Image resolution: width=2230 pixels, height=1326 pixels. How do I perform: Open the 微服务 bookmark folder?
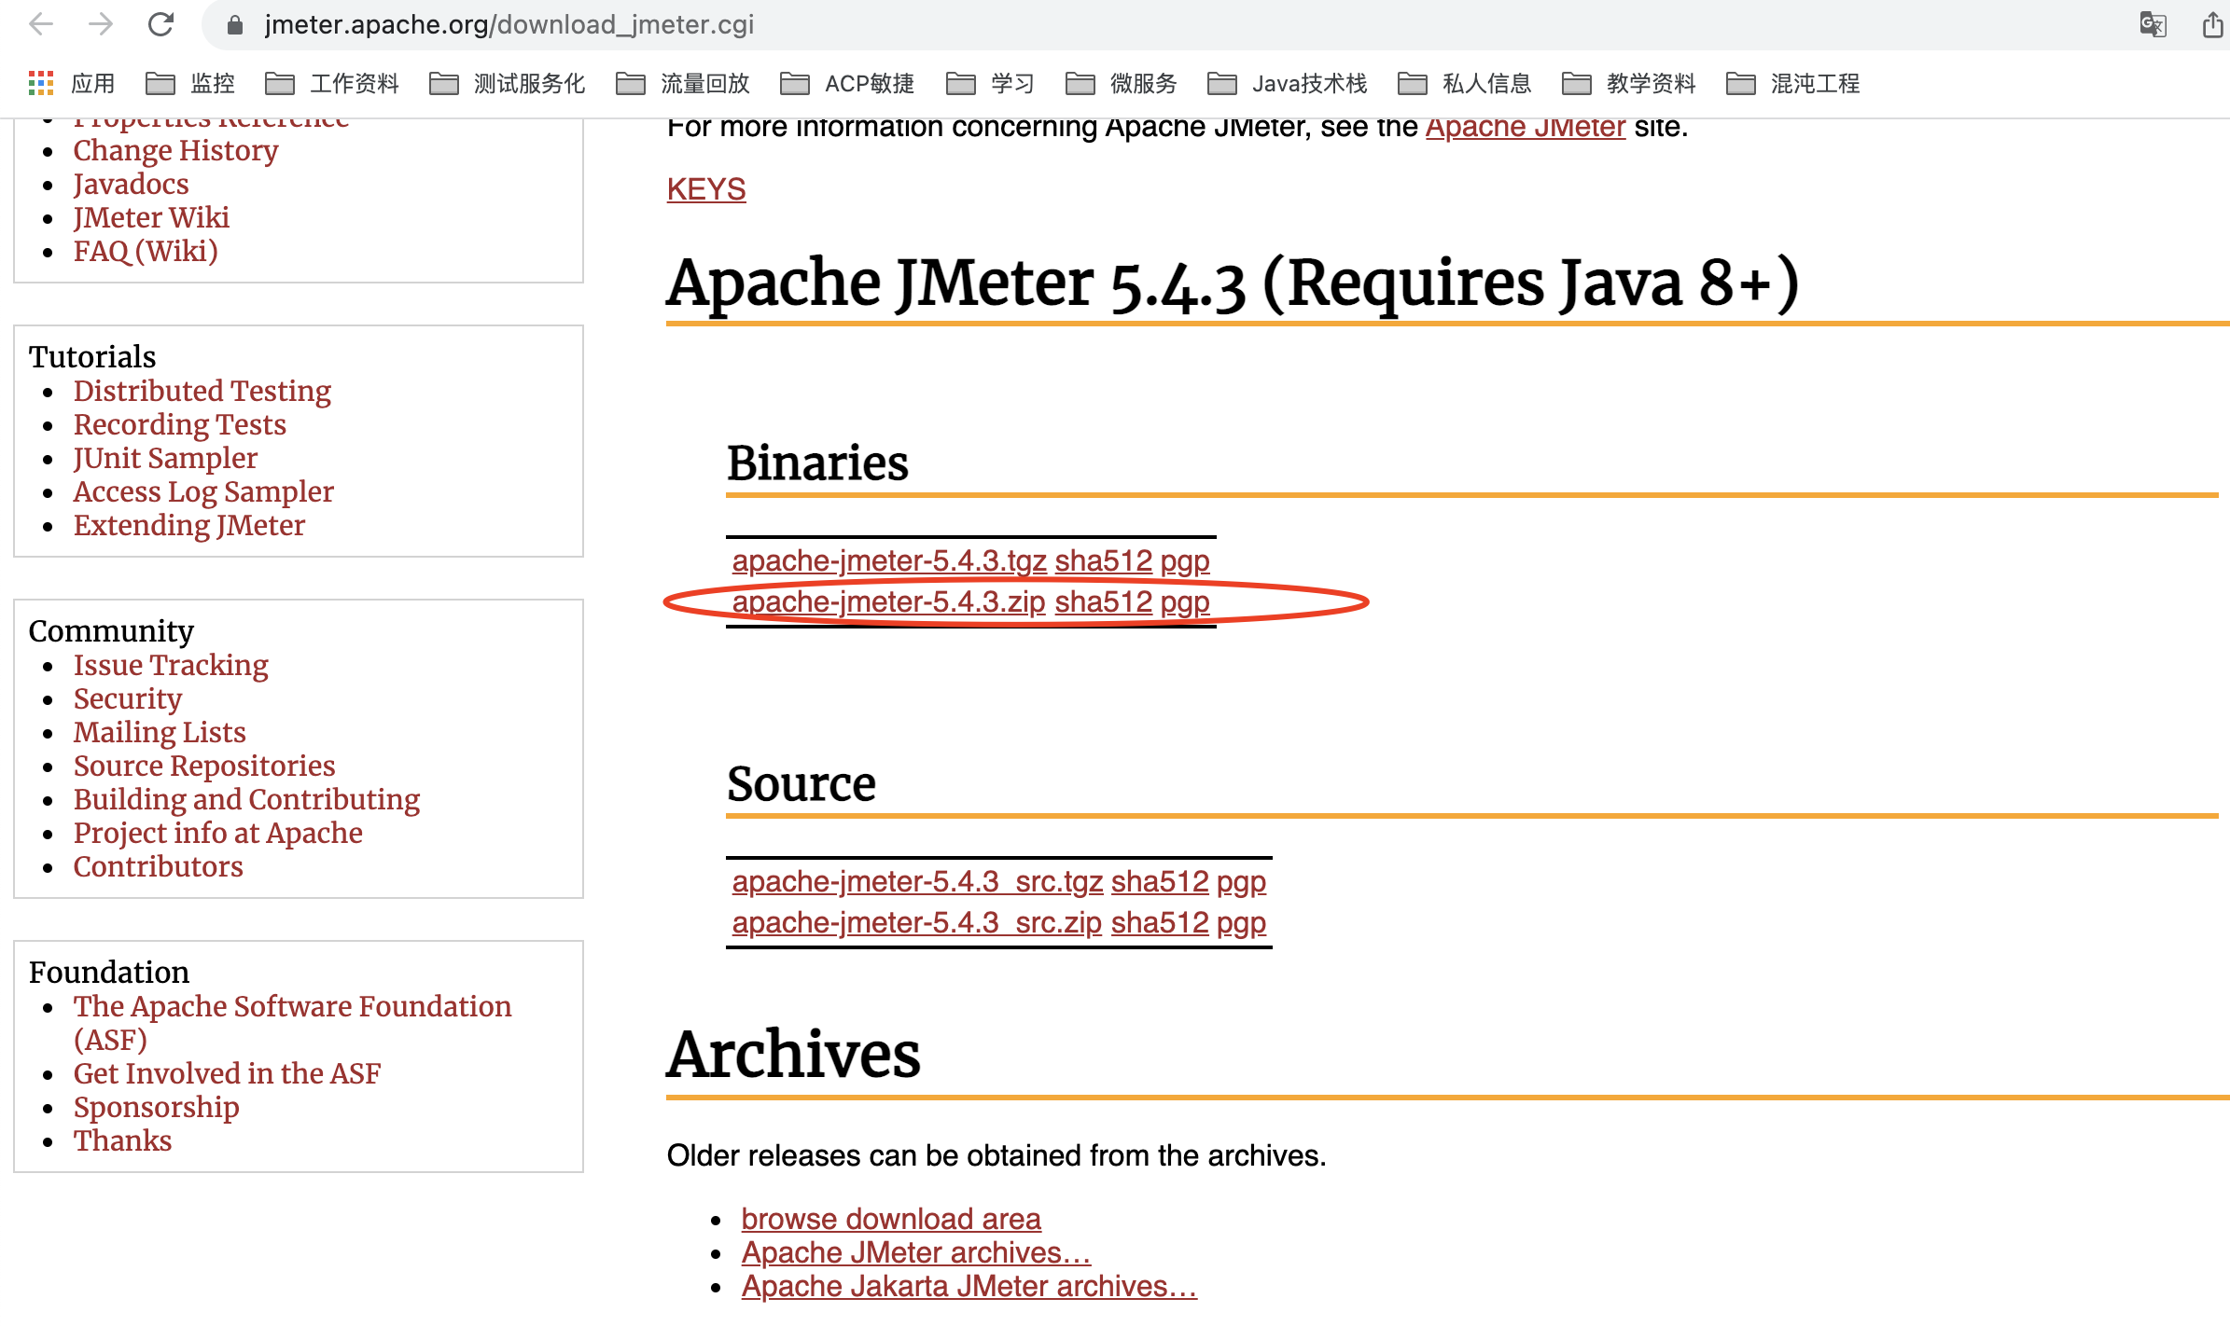(1122, 83)
